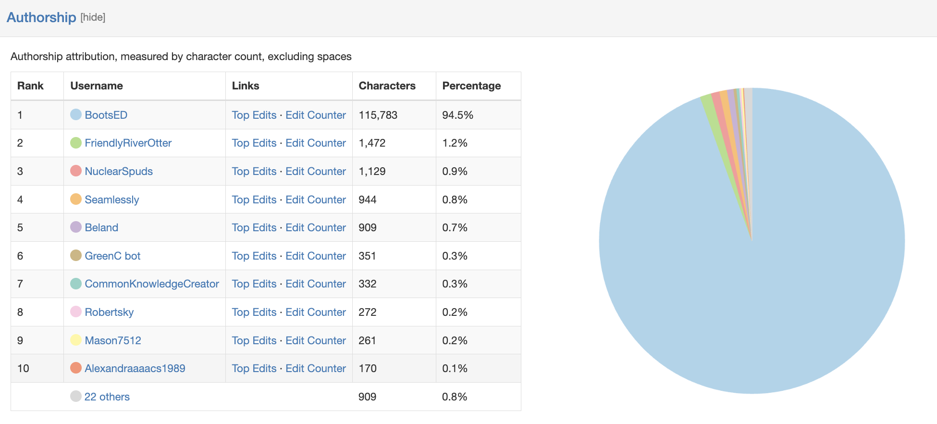
Task: Click the purple Beland color dot
Action: [76, 227]
